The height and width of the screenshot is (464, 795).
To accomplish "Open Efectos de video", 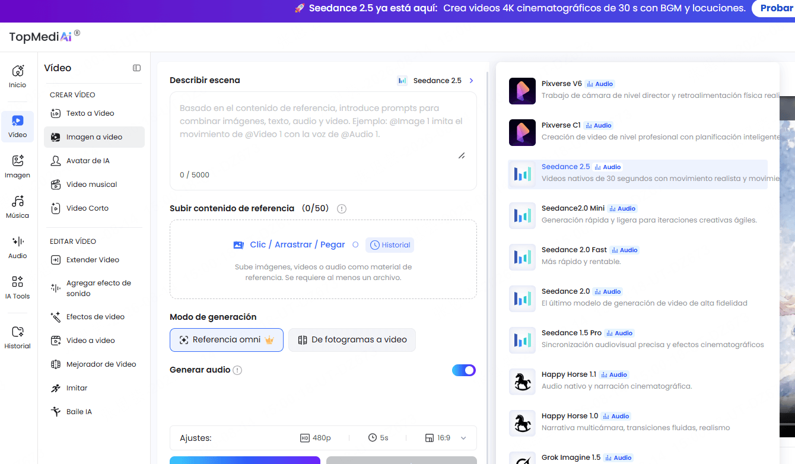I will click(x=94, y=317).
